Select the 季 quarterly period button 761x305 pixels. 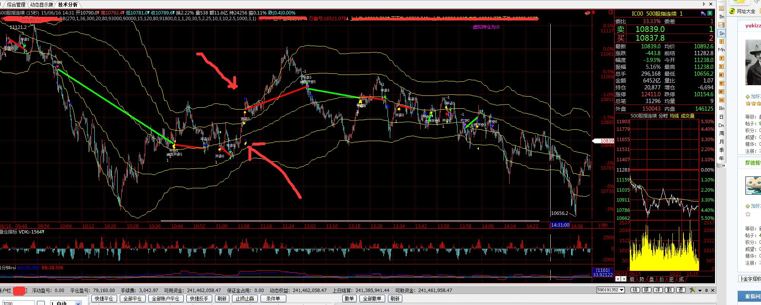[x=721, y=149]
